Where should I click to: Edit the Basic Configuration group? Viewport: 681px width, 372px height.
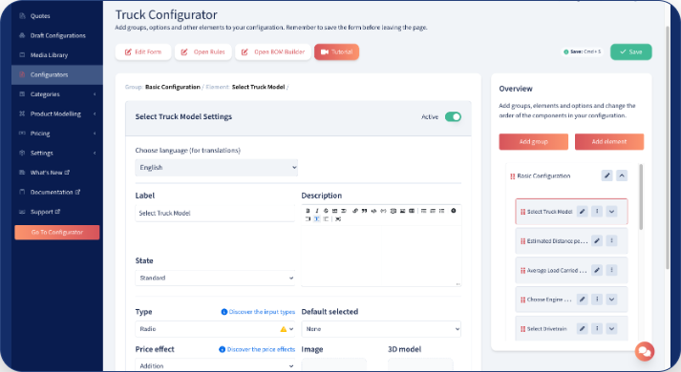click(x=607, y=176)
